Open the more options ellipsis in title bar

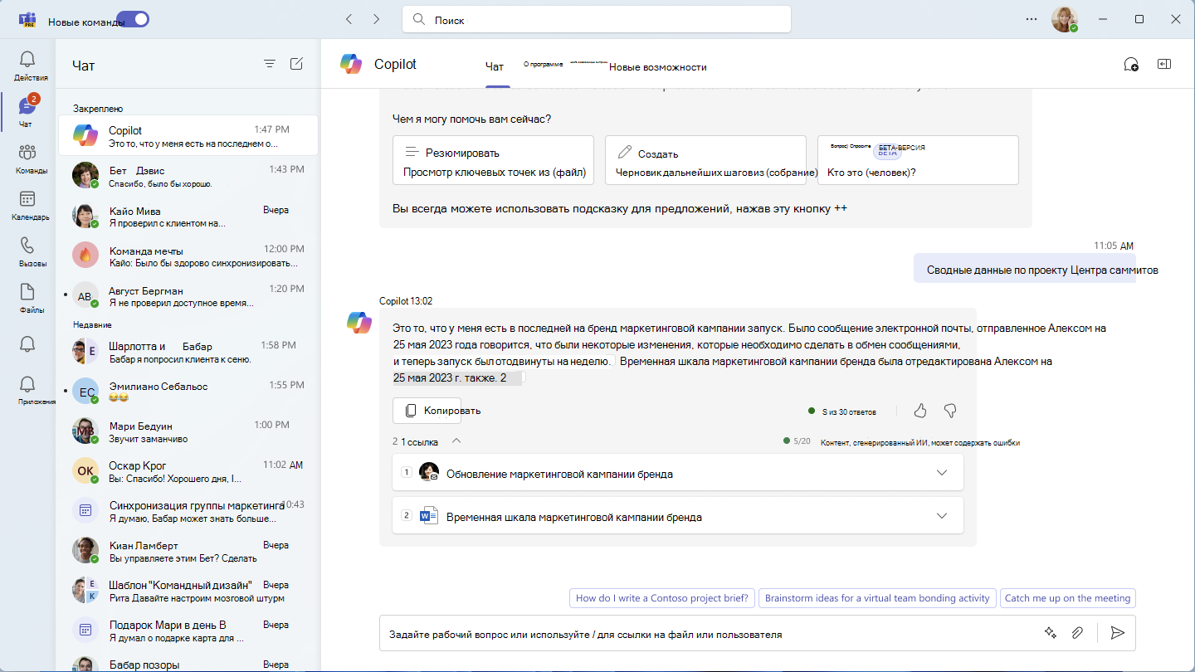1032,18
